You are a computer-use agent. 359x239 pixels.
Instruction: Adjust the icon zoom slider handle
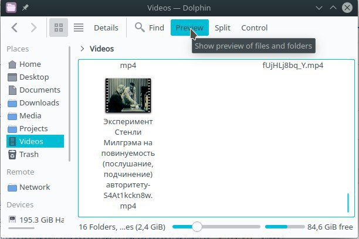pos(197,227)
